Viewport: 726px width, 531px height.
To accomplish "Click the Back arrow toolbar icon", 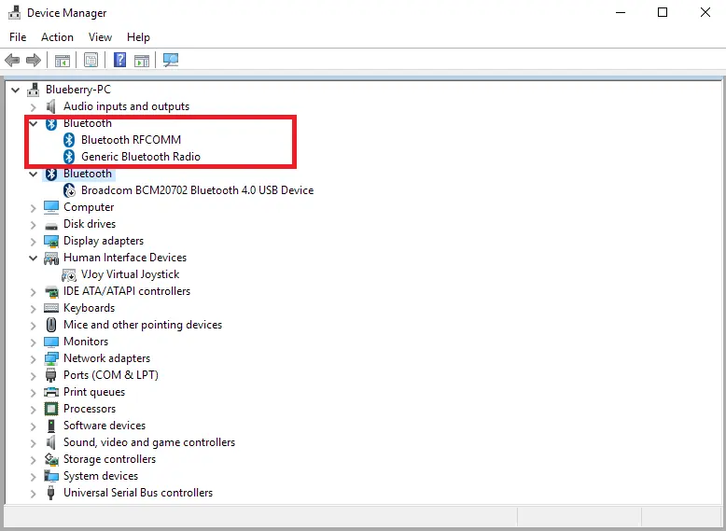I will (x=12, y=60).
